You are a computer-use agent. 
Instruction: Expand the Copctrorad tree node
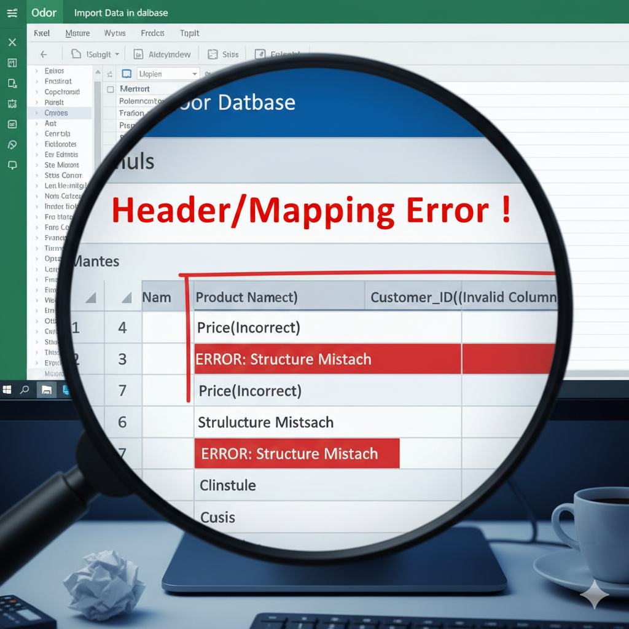[37, 92]
